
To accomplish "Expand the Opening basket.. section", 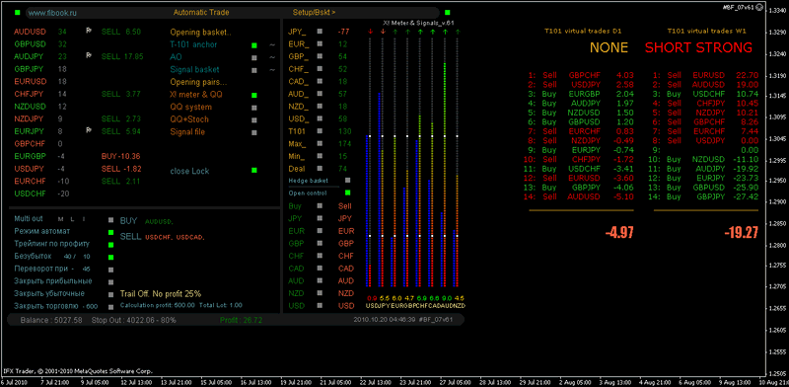I will 201,32.
